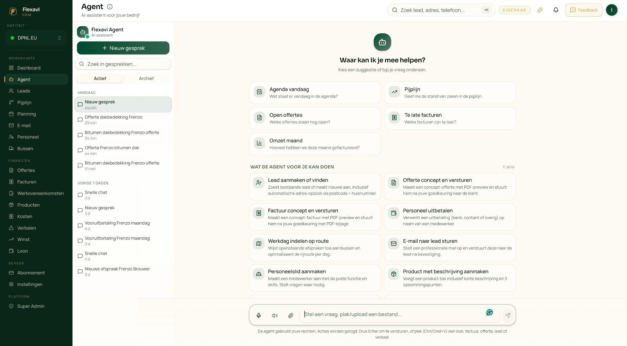Viewport: 627px width, 346px height.
Task: Click the Offerte concept document icon
Action: 394,183
